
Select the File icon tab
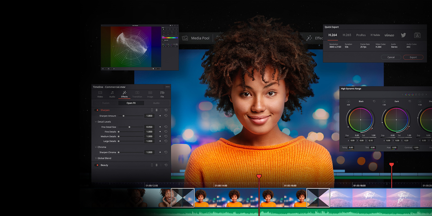[x=162, y=93]
